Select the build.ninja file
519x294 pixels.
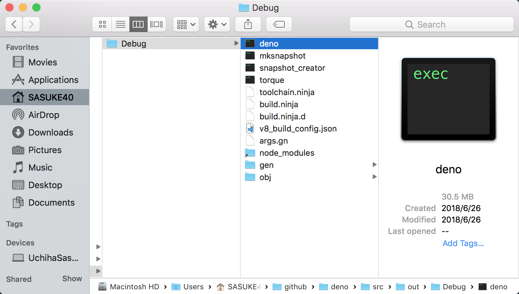click(x=309, y=104)
